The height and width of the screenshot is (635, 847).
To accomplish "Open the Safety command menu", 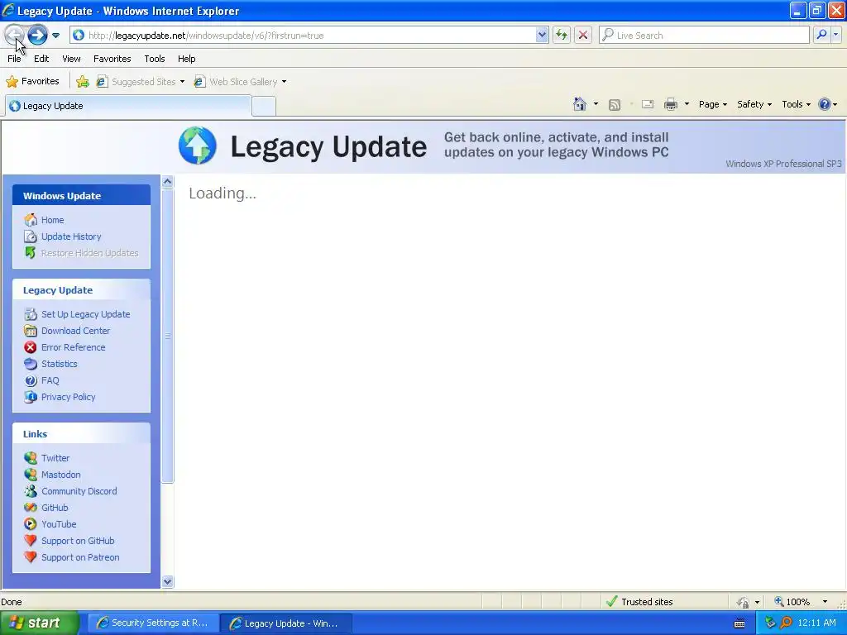I will (x=754, y=104).
